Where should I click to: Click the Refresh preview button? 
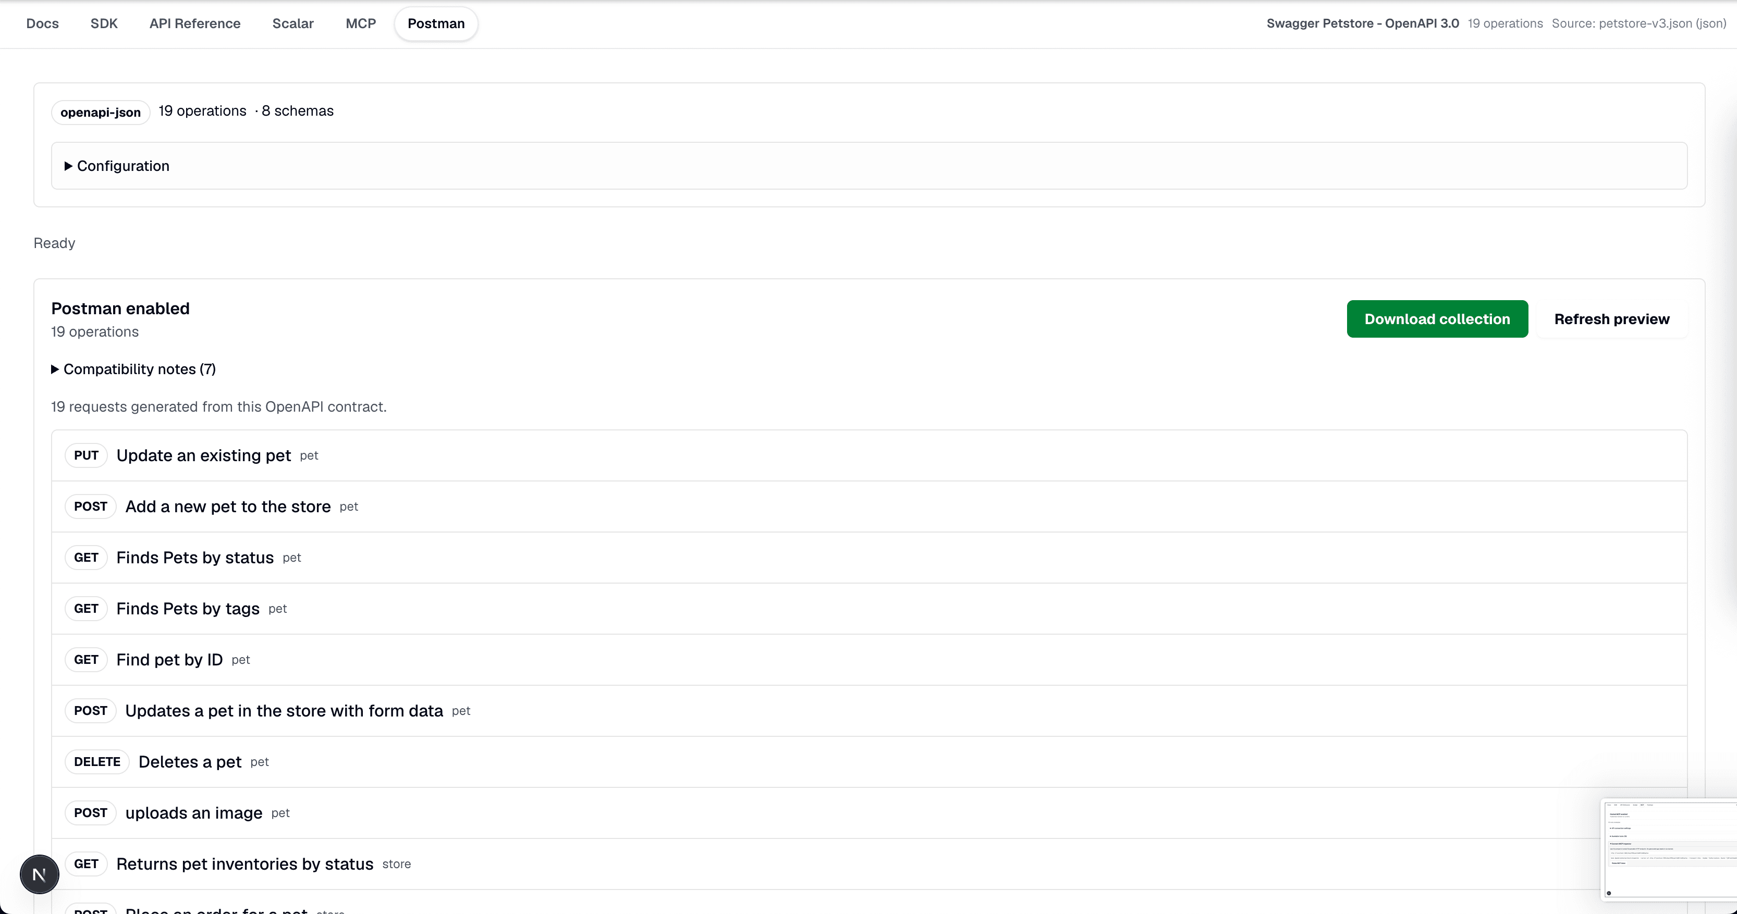pyautogui.click(x=1611, y=319)
